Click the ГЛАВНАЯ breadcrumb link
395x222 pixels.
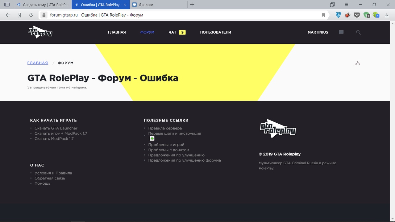pyautogui.click(x=38, y=63)
